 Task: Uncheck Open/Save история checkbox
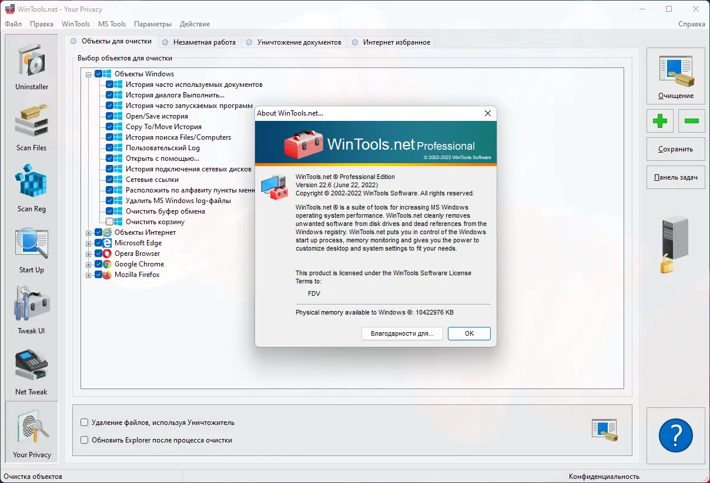point(109,116)
